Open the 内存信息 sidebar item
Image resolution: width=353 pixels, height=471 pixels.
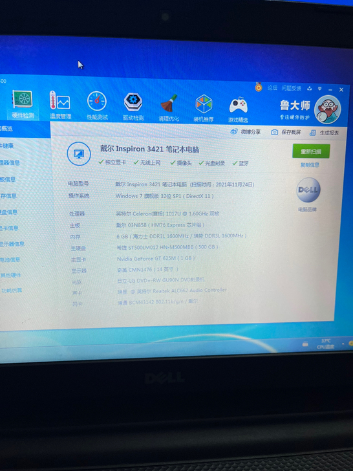click(x=8, y=196)
